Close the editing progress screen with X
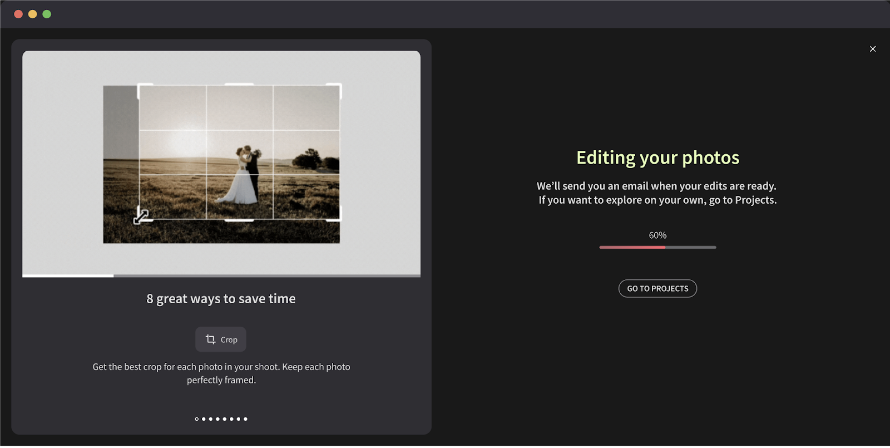The width and height of the screenshot is (890, 448). tap(873, 49)
